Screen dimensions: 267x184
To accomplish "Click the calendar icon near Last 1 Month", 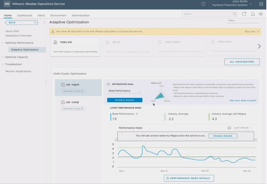I will [x=229, y=128].
